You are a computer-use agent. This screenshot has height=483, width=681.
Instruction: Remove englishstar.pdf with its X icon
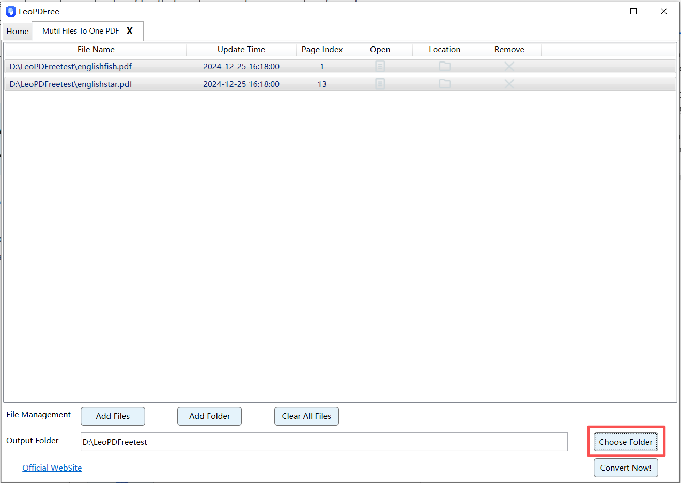(x=509, y=84)
